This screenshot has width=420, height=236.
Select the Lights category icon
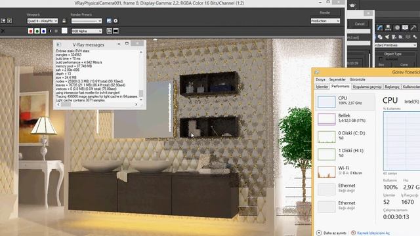(387, 37)
